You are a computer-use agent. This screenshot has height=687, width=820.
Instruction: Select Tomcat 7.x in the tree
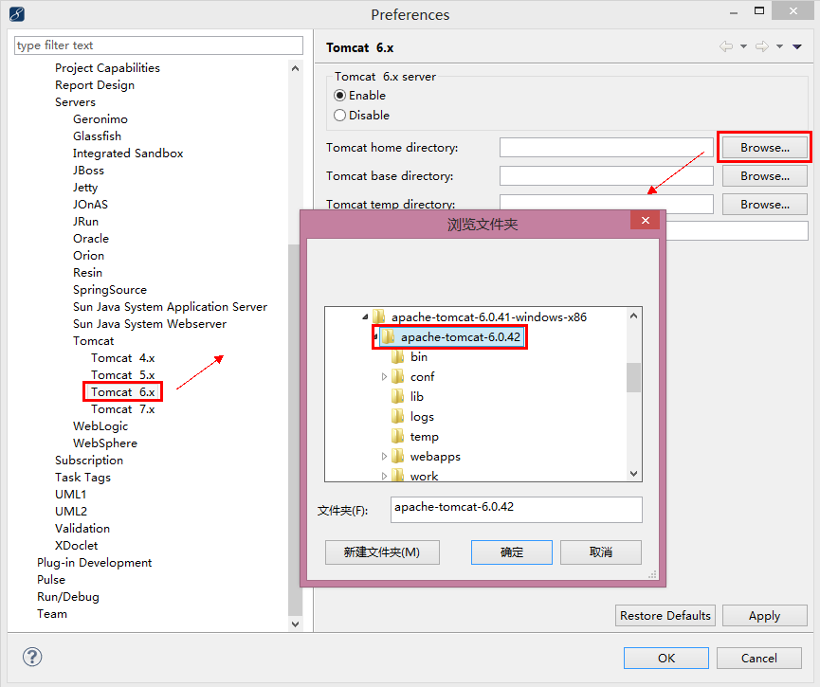point(123,408)
